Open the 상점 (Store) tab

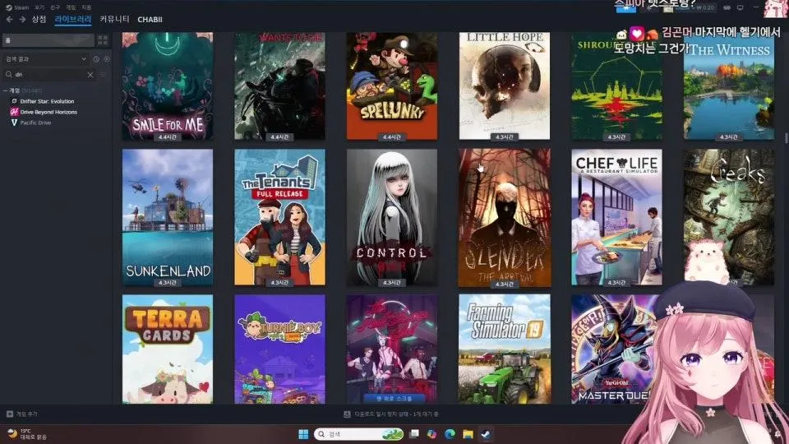[x=39, y=19]
